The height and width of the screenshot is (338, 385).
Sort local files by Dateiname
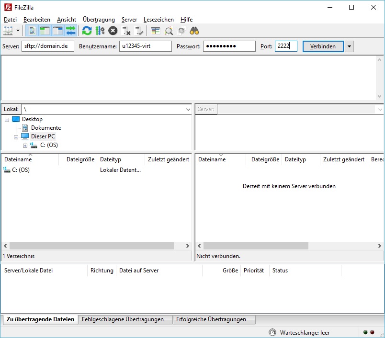30,159
